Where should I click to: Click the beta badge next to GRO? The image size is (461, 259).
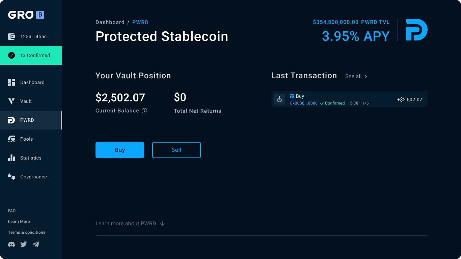click(x=40, y=15)
